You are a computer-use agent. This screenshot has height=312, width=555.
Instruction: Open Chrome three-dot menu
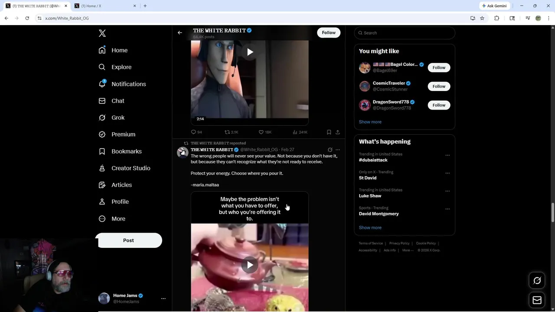549,18
